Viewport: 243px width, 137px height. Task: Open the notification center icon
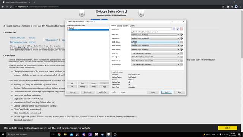click(239, 134)
